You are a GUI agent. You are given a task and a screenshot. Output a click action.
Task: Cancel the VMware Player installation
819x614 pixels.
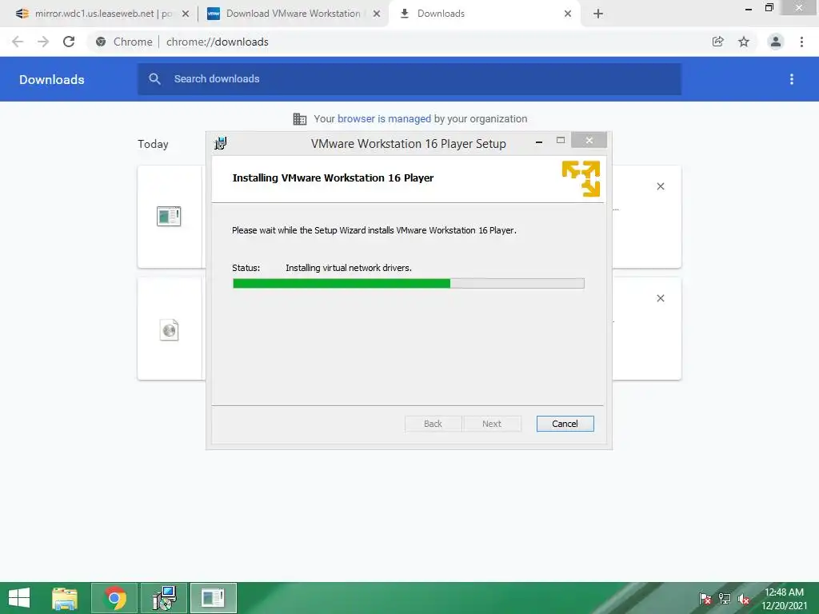pos(565,424)
